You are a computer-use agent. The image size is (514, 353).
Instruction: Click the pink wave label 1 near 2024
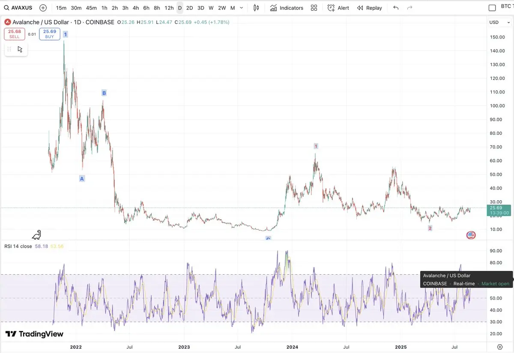[x=316, y=146]
